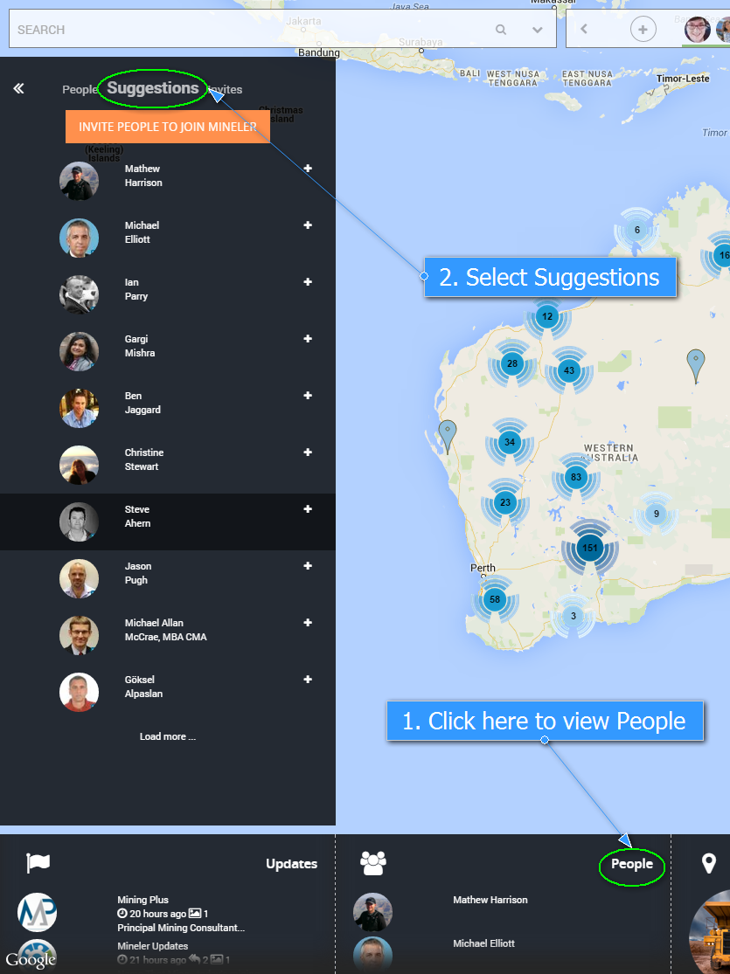Click Load more link in suggestions list
This screenshot has height=974, width=730.
click(x=168, y=736)
